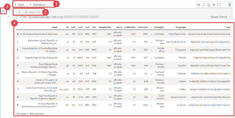235x118 pixels.
Task: Click the 'XCD' currency cell
Action: tap(146, 58)
